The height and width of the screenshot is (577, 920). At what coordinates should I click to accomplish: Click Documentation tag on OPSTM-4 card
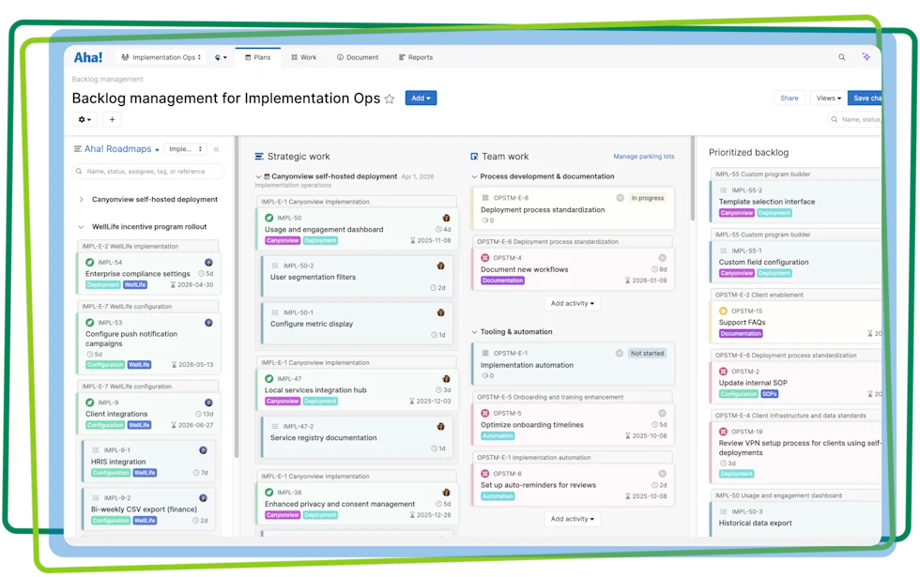tap(502, 281)
